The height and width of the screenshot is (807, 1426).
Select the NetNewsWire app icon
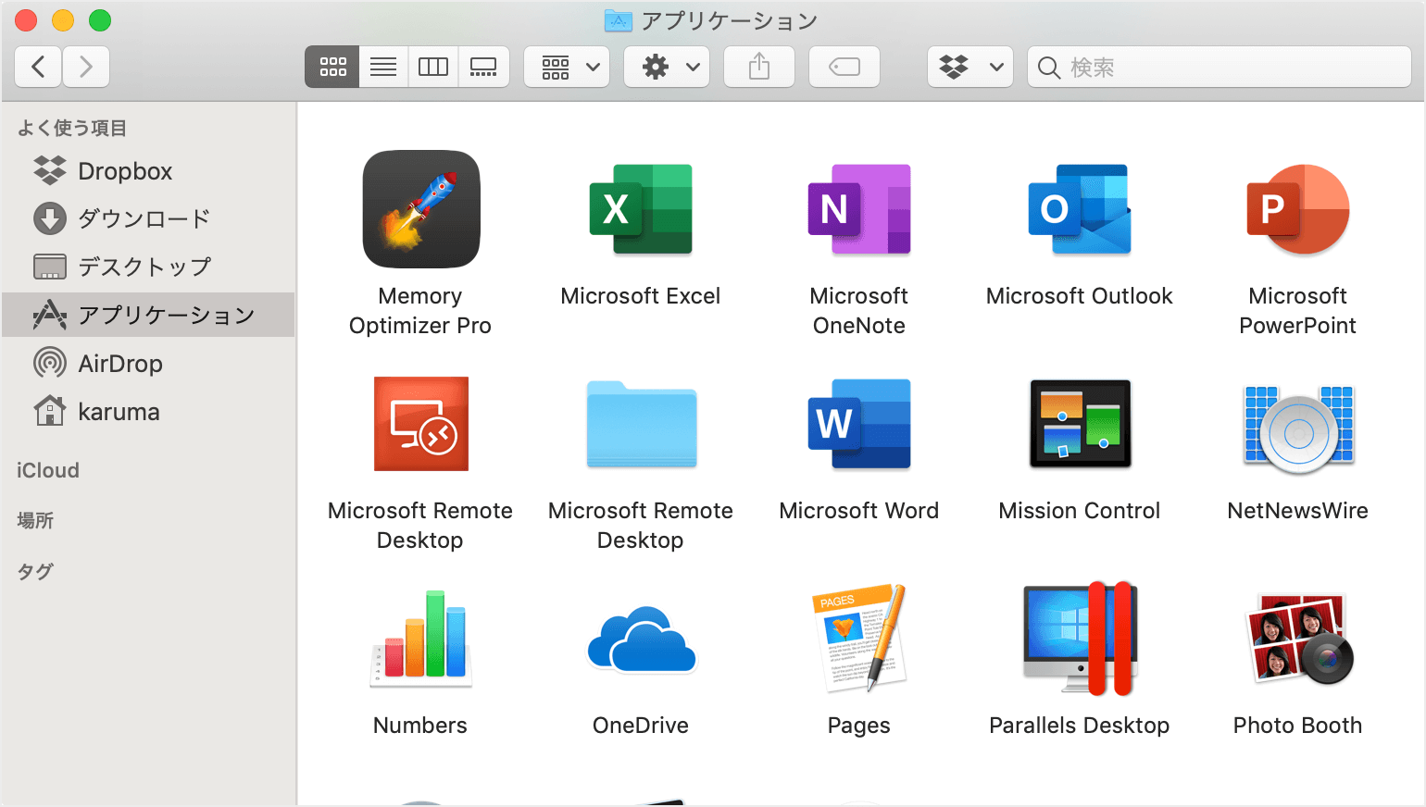(1298, 428)
